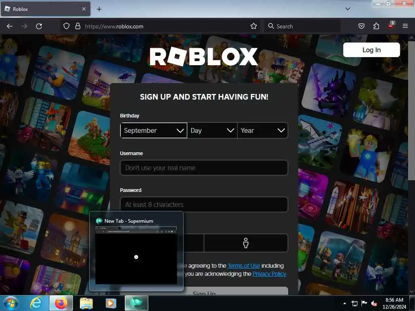The width and height of the screenshot is (415, 311).
Task: Select the male gender icon button
Action: tap(246, 243)
